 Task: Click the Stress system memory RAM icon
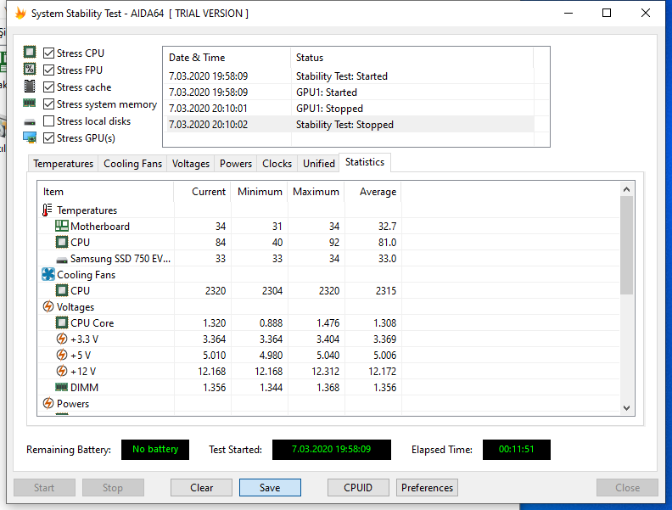pyautogui.click(x=30, y=103)
